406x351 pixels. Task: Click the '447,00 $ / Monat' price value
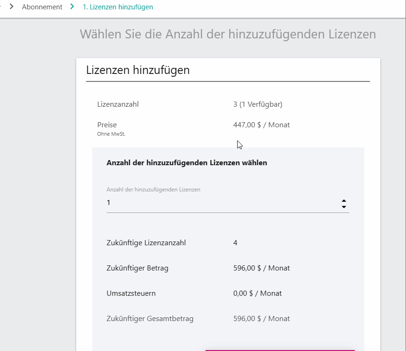261,125
